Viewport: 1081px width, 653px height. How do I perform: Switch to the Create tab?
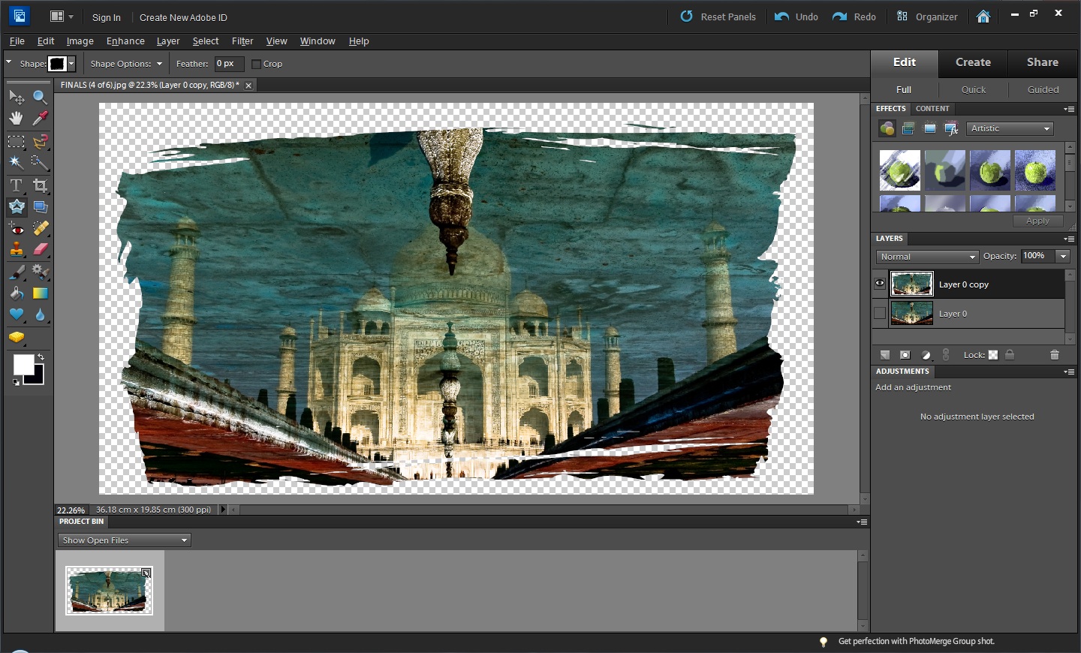tap(973, 63)
